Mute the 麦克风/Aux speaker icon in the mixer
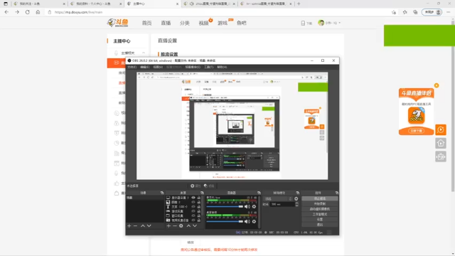 coord(247,207)
